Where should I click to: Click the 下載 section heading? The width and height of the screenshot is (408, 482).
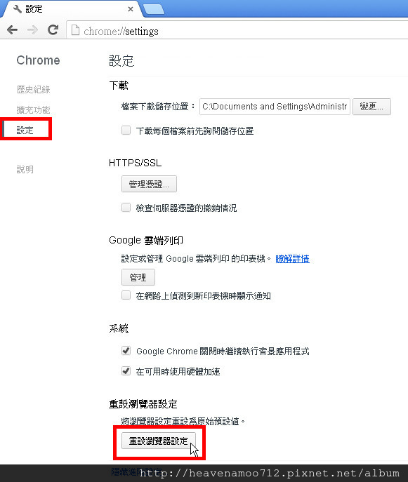[119, 85]
